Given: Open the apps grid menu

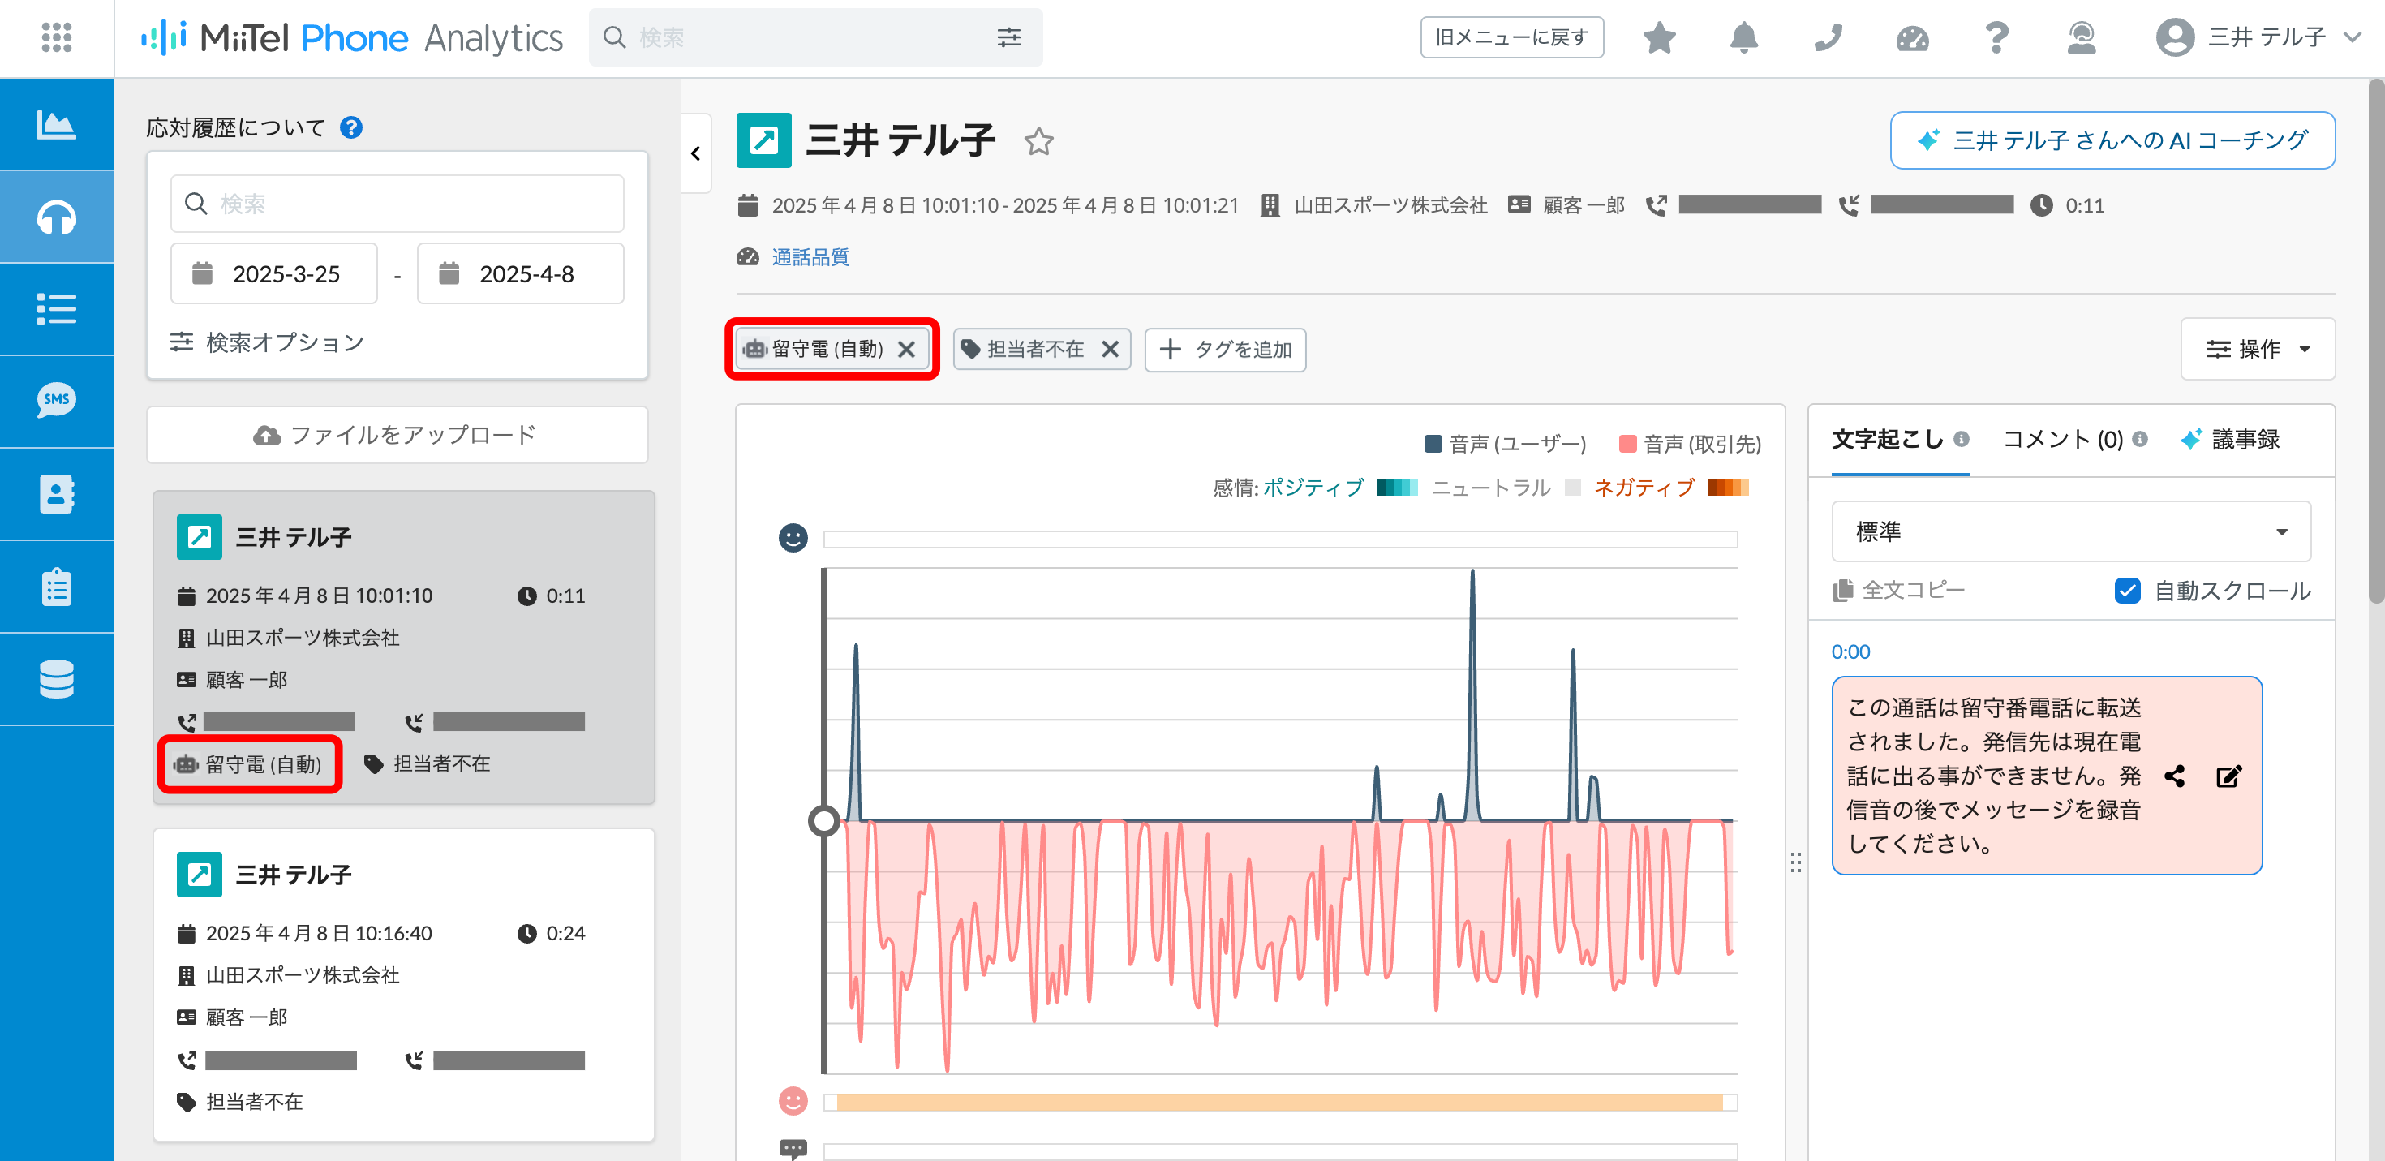Looking at the screenshot, I should click(x=57, y=37).
